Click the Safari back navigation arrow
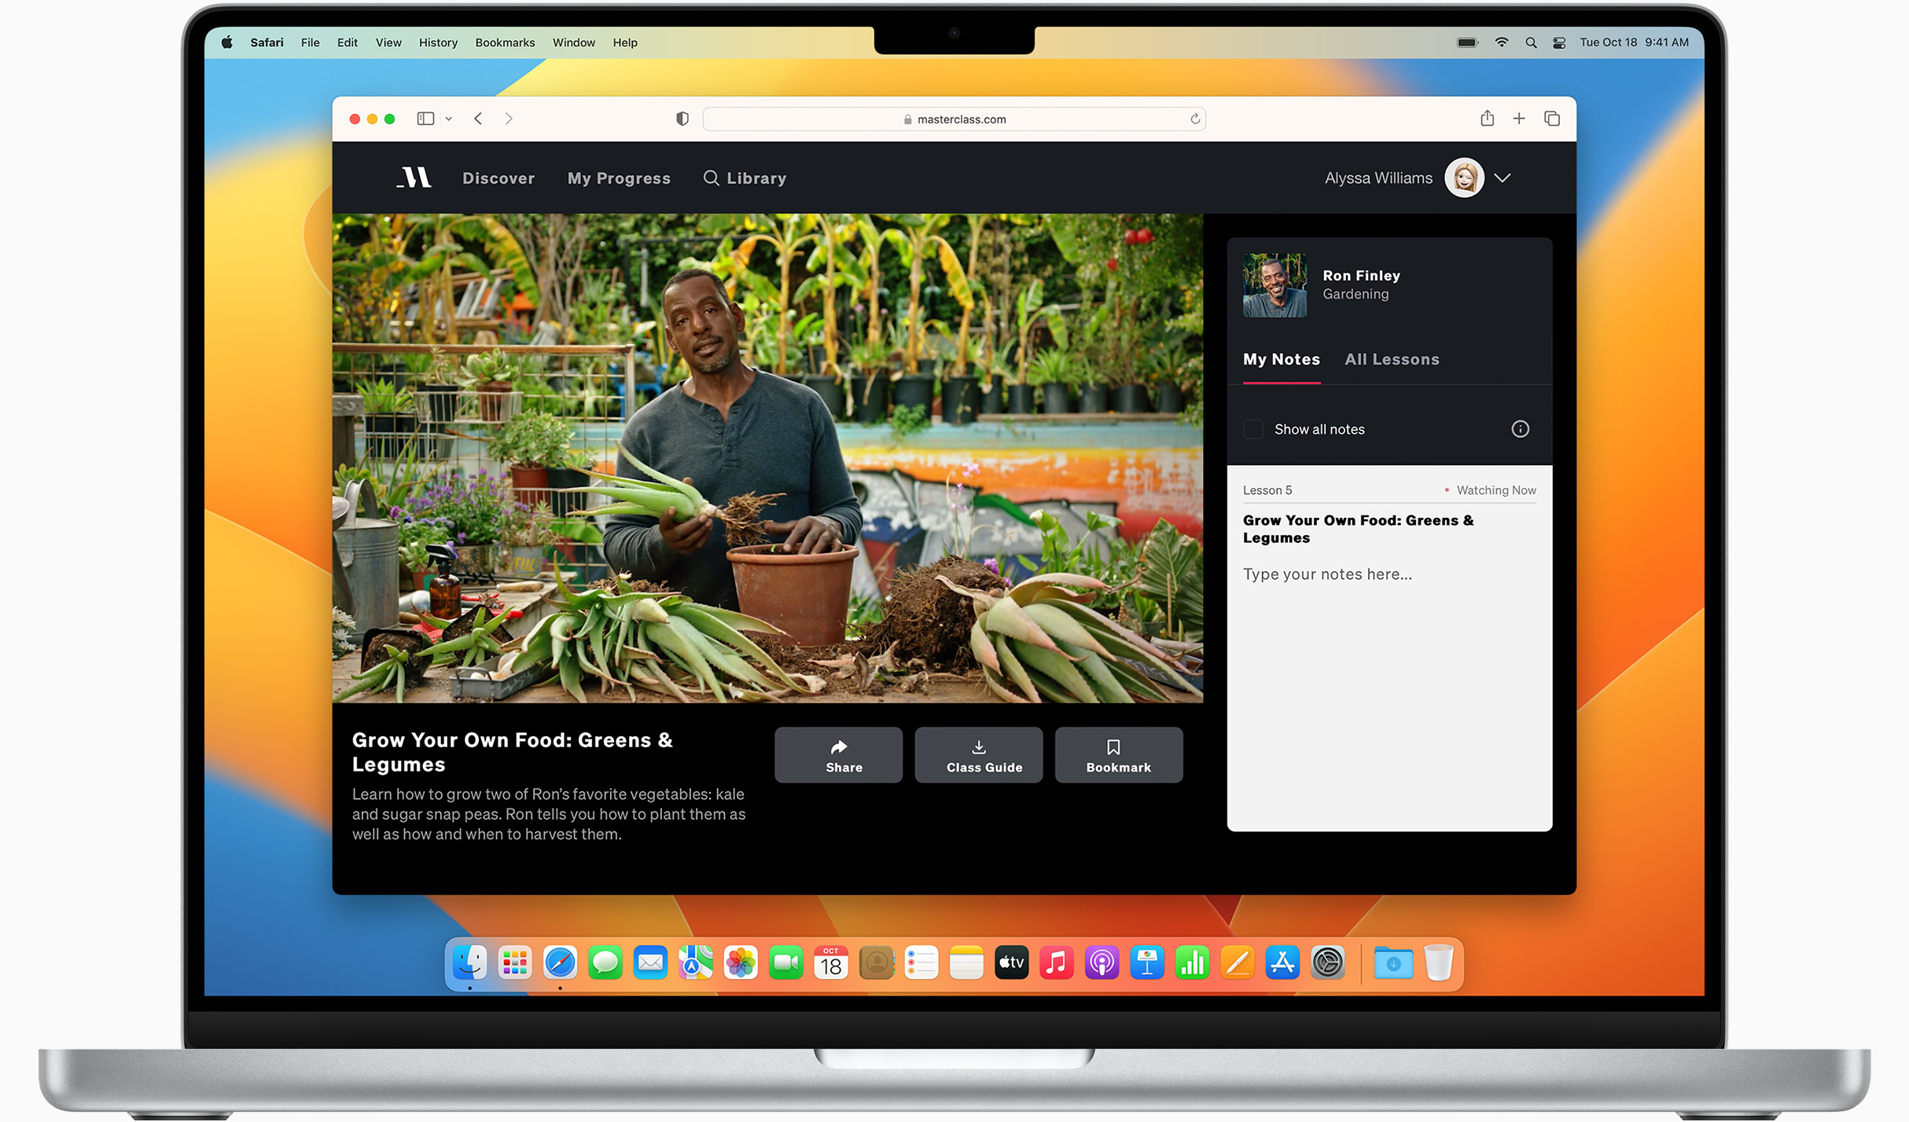Image resolution: width=1909 pixels, height=1122 pixels. 477,118
